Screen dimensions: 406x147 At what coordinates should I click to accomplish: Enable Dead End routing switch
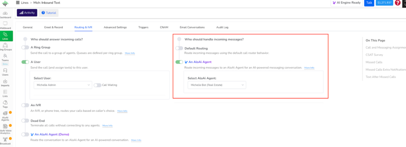25,120
